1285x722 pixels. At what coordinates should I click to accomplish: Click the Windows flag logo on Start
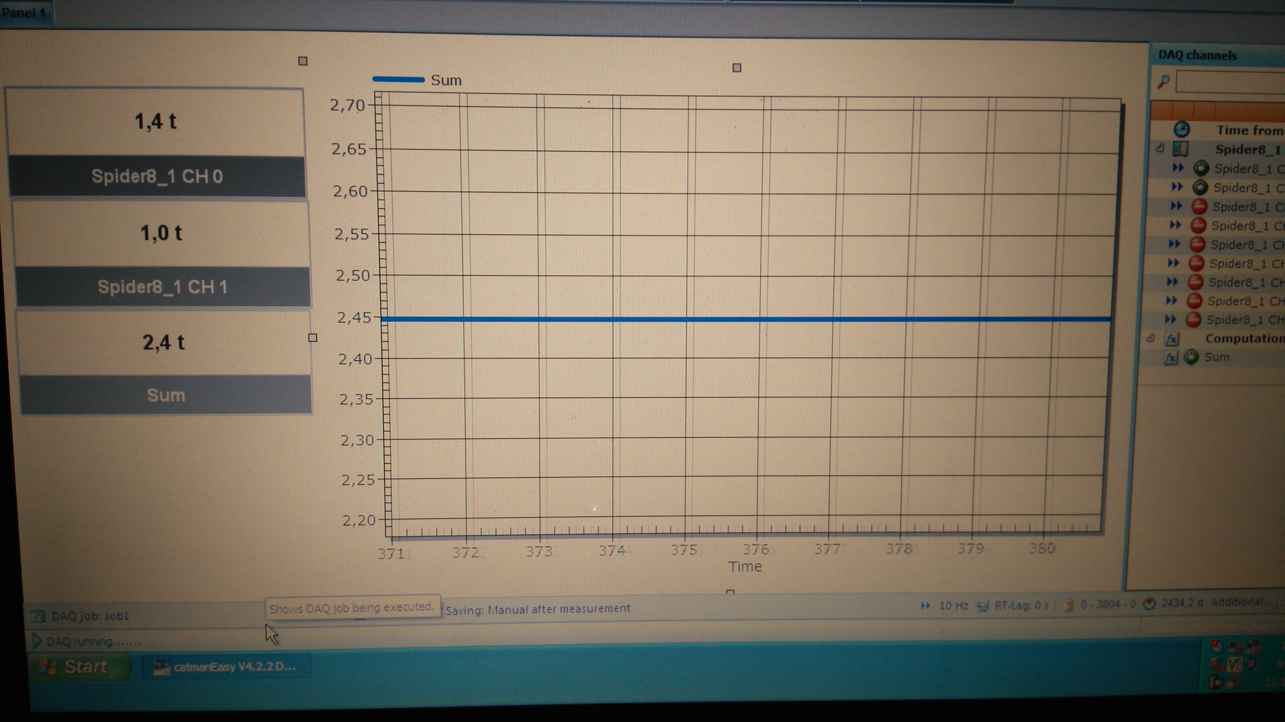coord(49,667)
